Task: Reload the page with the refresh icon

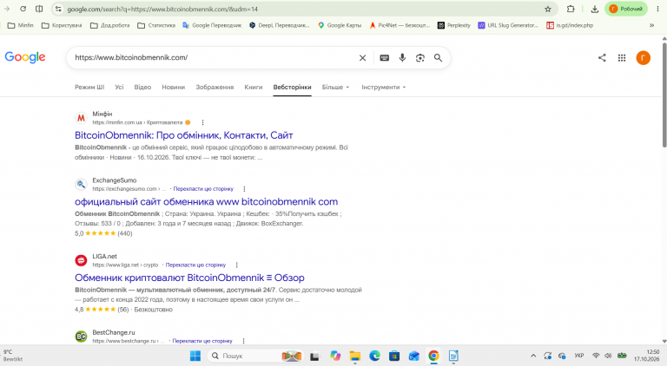Action: (23, 9)
